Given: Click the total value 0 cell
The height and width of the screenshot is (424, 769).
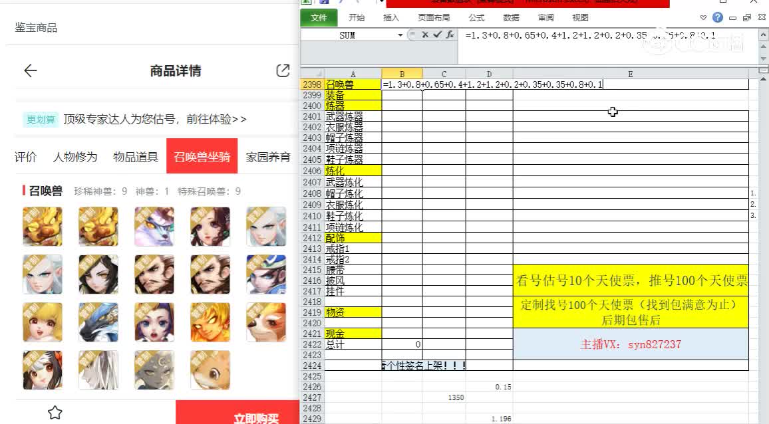Looking at the screenshot, I should pyautogui.click(x=402, y=345).
